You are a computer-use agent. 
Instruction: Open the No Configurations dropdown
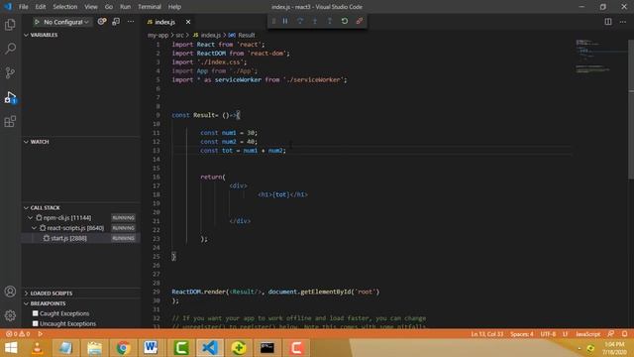pos(66,22)
